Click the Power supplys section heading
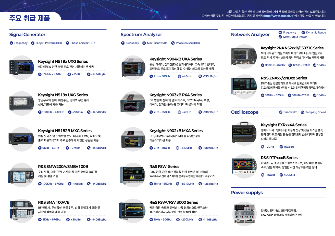This screenshot has width=335, height=236. tap(247, 193)
